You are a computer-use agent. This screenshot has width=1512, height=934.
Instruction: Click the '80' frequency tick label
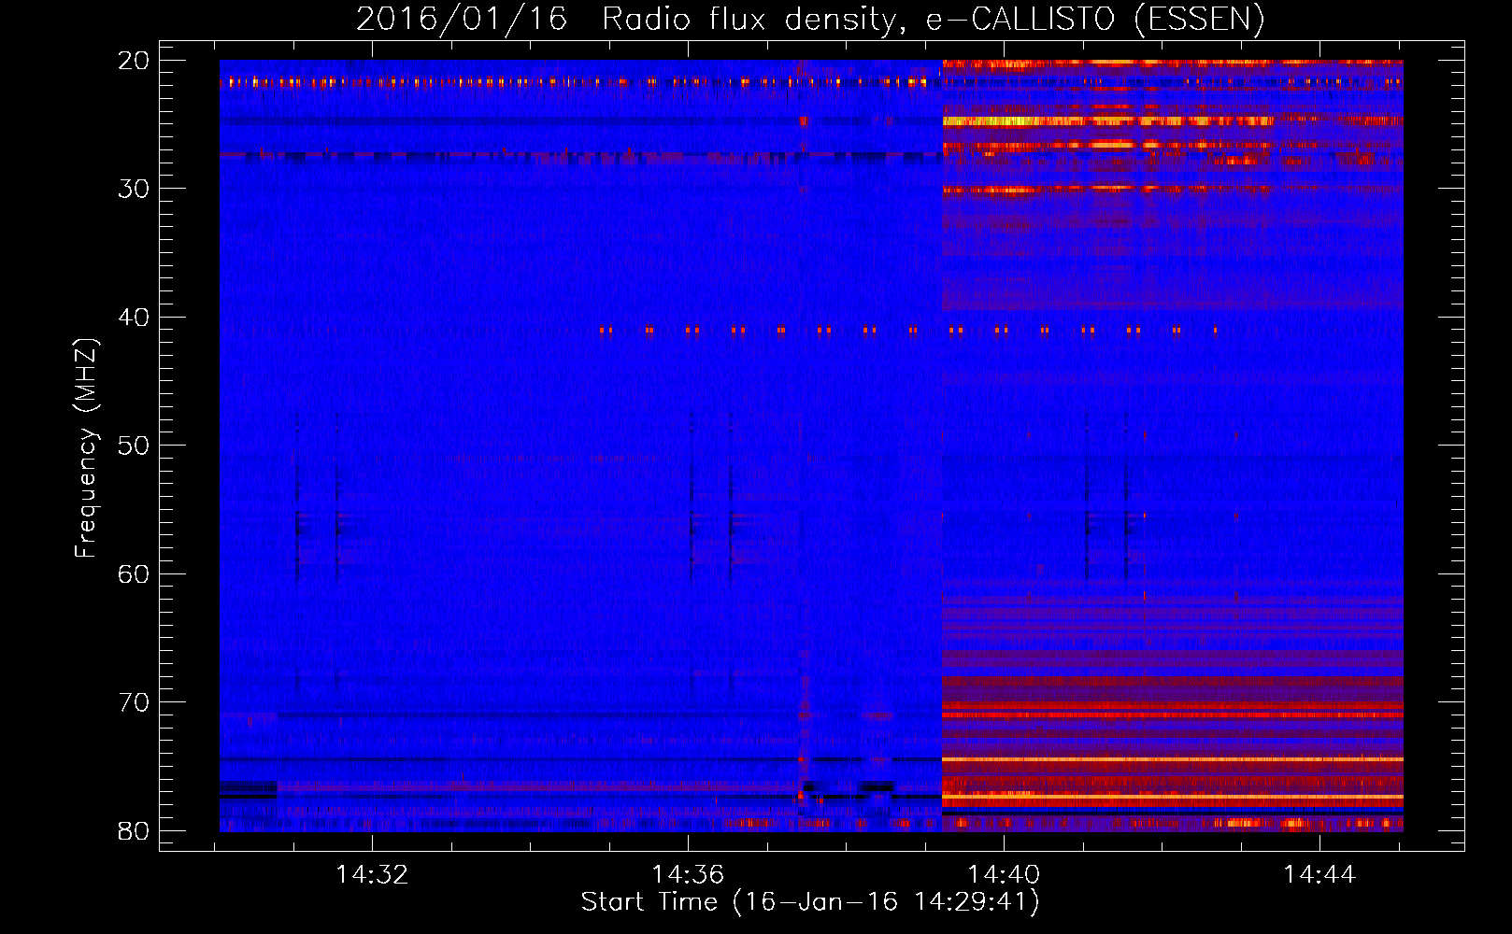point(135,830)
